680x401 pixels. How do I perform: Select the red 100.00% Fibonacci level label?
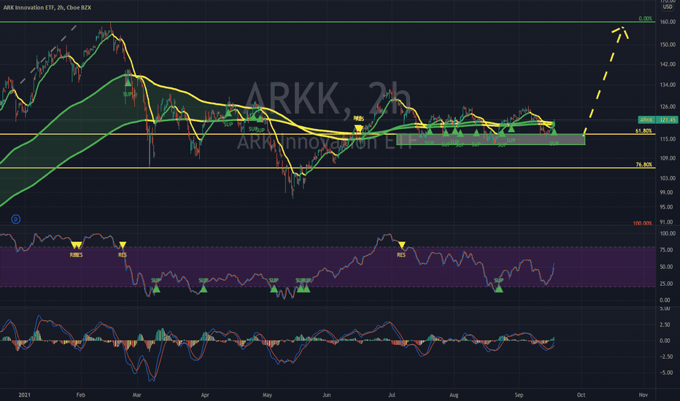(x=642, y=223)
